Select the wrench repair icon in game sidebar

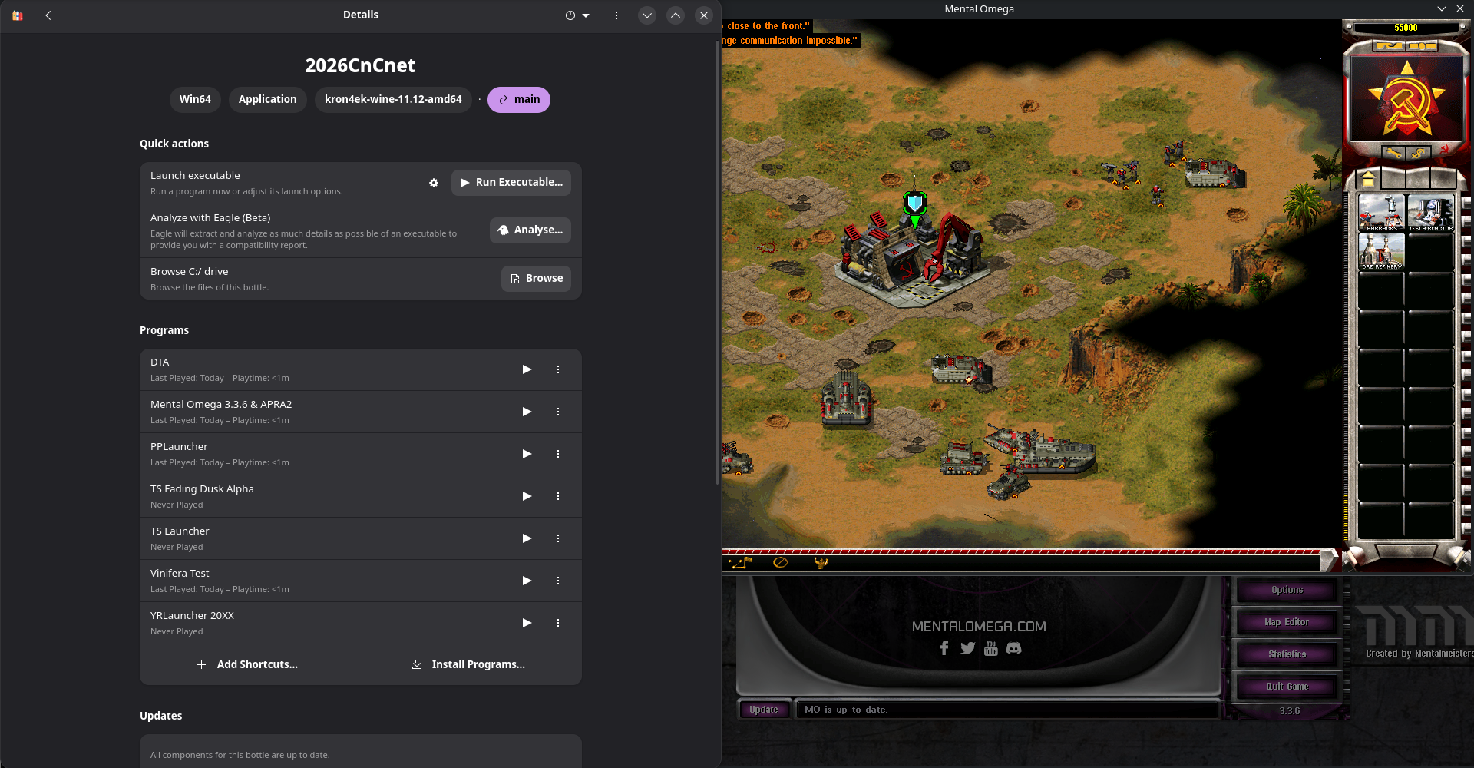pyautogui.click(x=1393, y=153)
